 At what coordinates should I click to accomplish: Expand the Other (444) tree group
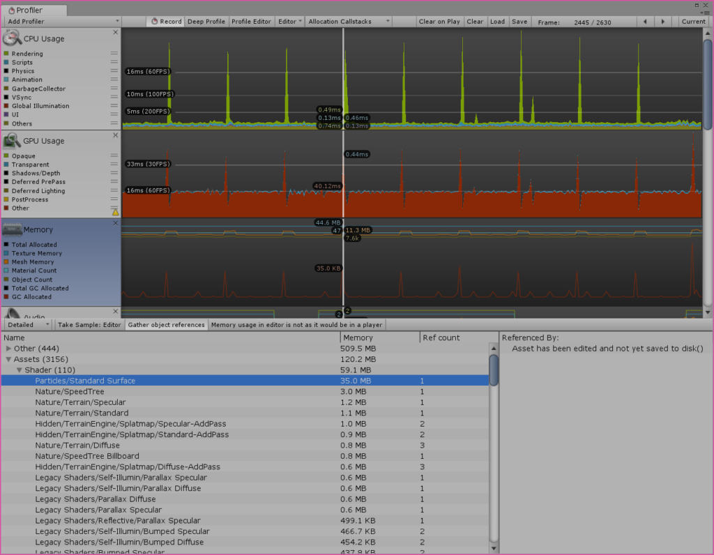[x=8, y=349]
